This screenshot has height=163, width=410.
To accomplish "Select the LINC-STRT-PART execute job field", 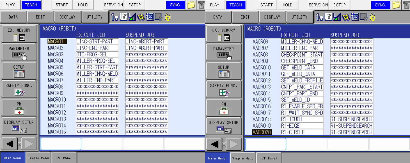I will click(x=97, y=41).
